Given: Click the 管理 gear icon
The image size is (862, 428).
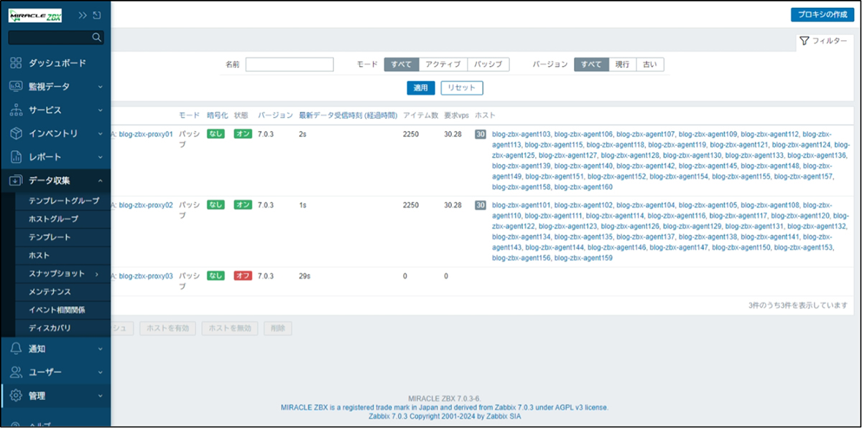Looking at the screenshot, I should (x=16, y=396).
